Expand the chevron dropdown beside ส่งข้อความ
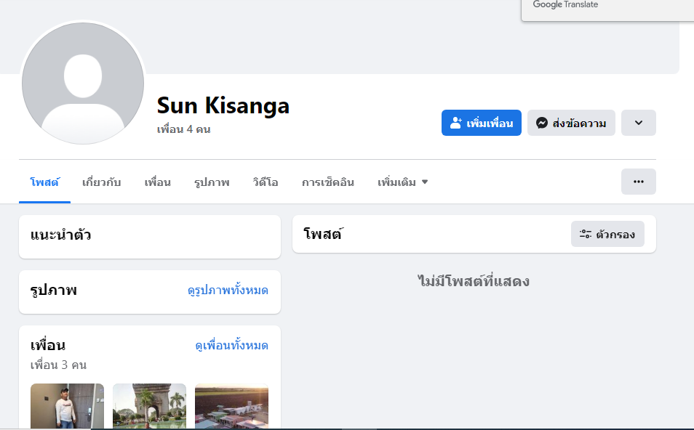This screenshot has height=430, width=694. (x=638, y=123)
